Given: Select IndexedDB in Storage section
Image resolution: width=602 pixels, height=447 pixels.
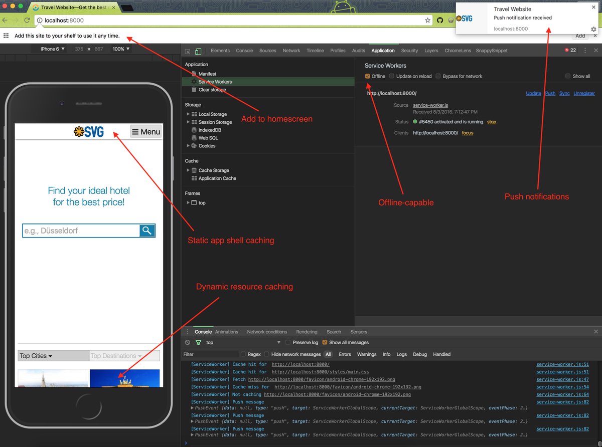Looking at the screenshot, I should click(x=210, y=130).
